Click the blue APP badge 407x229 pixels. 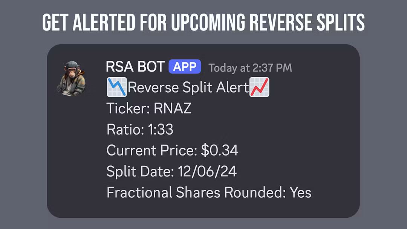(185, 67)
